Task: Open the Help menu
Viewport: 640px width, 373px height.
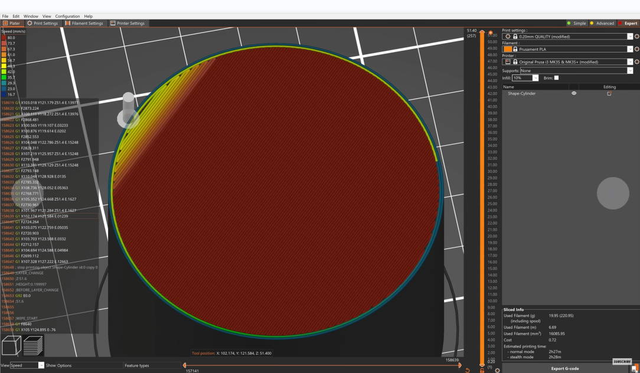Action: pyautogui.click(x=88, y=17)
